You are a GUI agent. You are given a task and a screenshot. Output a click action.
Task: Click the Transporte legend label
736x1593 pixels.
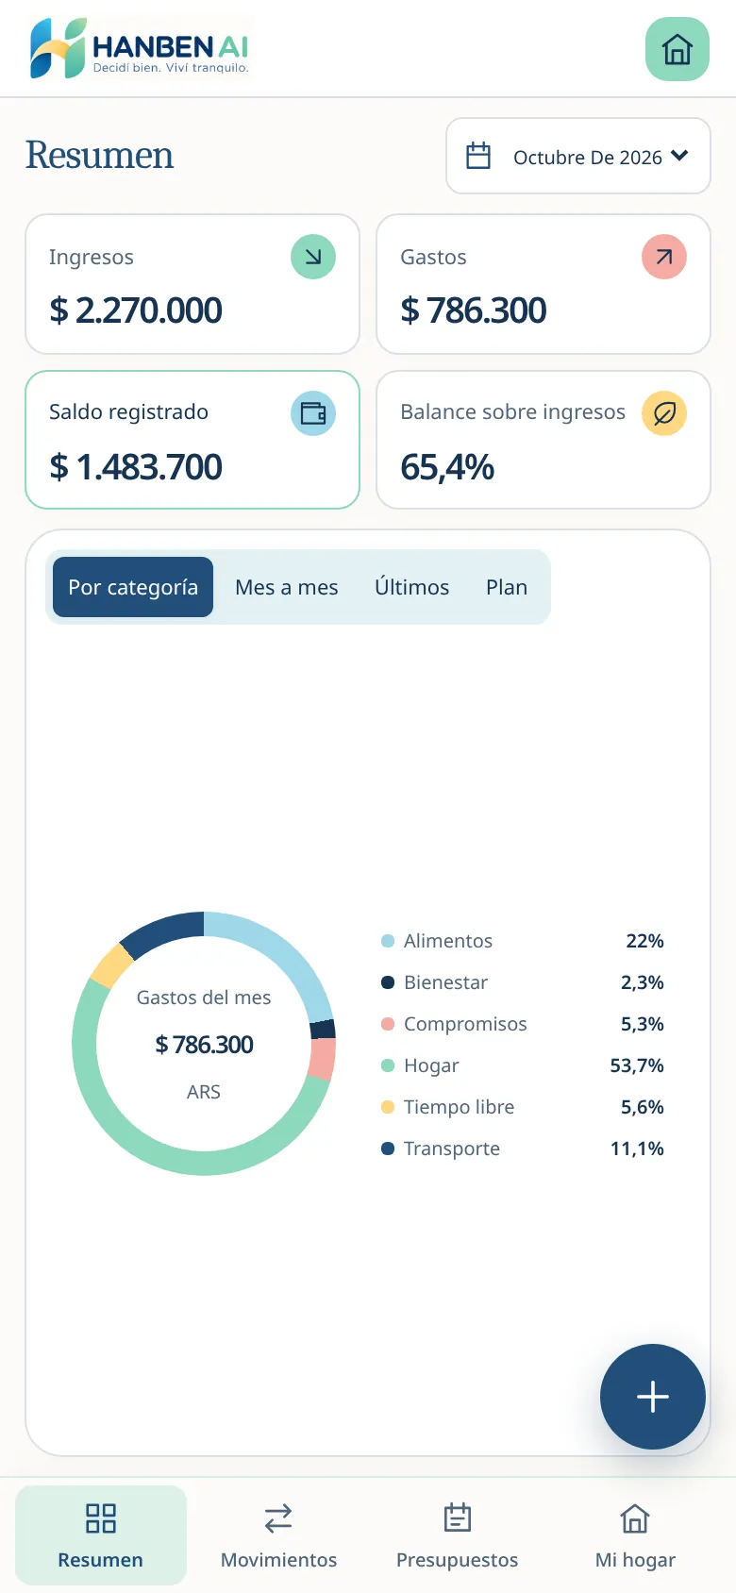coord(452,1149)
